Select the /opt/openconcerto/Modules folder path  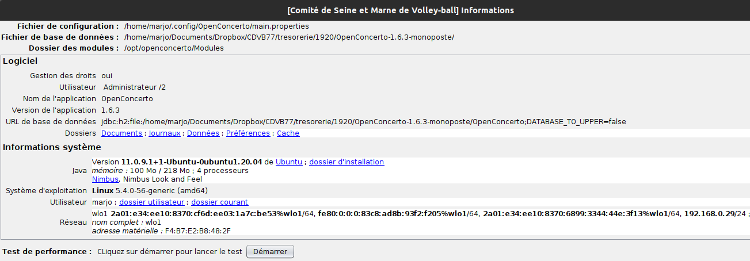coord(174,48)
